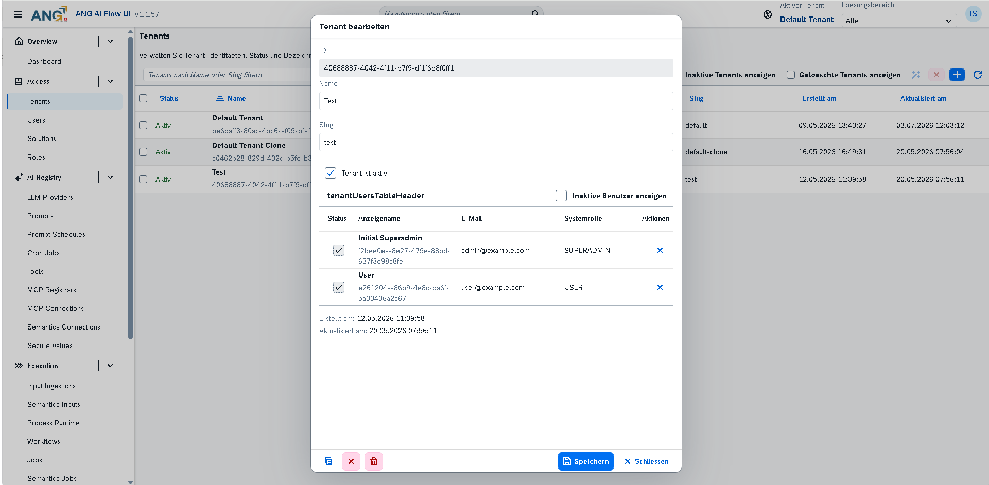Click the magic wand toolbar icon

[x=916, y=75]
